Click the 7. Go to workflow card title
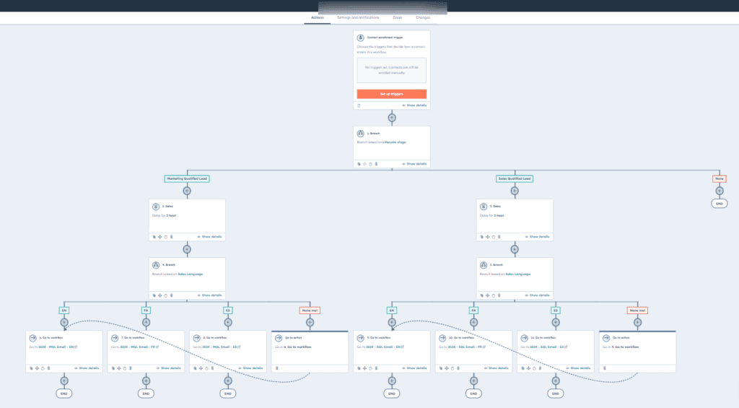739x408 pixels. tap(134, 338)
